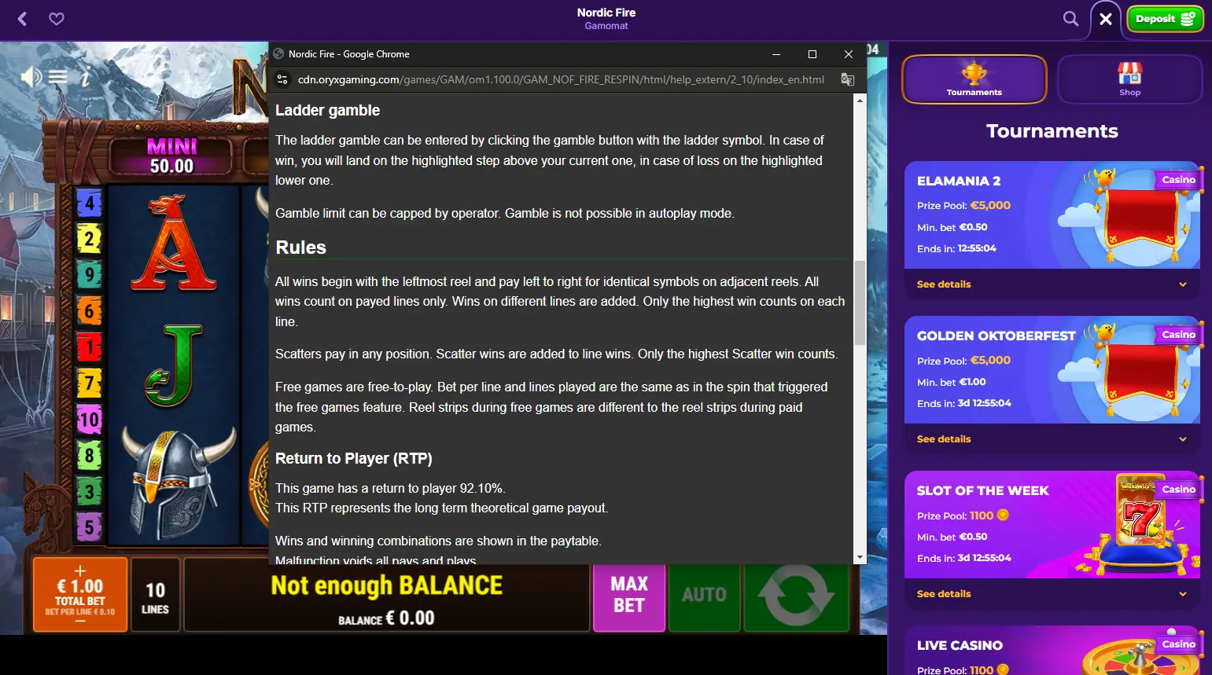Viewport: 1212px width, 675px height.
Task: Click the BALANCE € 0.00 display
Action: point(386,618)
